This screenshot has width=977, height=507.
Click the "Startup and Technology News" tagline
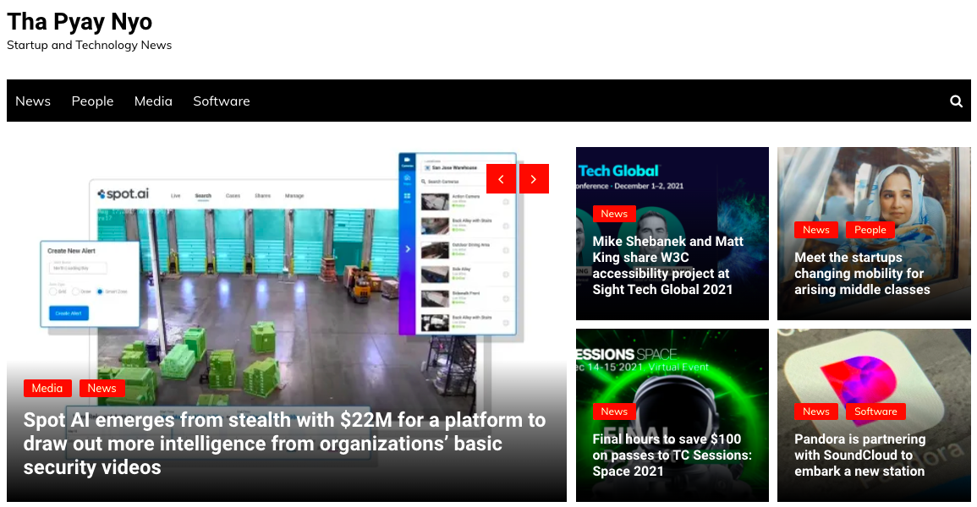click(x=89, y=45)
